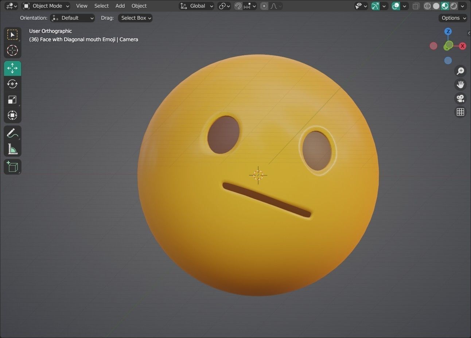Image resolution: width=471 pixels, height=338 pixels.
Task: Open the Object menu
Action: (x=139, y=6)
